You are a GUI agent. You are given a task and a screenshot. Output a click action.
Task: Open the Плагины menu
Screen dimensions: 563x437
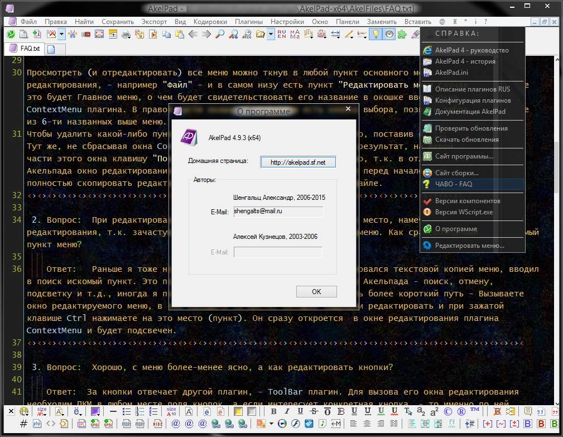click(249, 22)
